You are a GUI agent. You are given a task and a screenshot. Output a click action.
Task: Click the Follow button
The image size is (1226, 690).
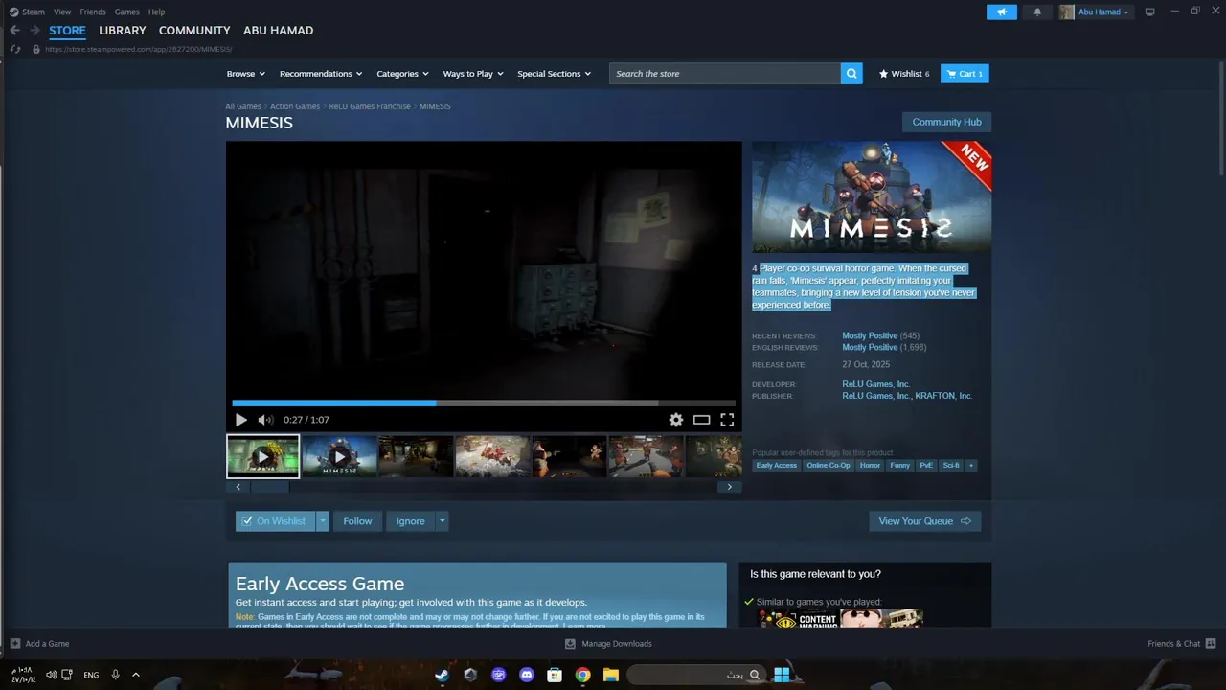click(x=357, y=521)
